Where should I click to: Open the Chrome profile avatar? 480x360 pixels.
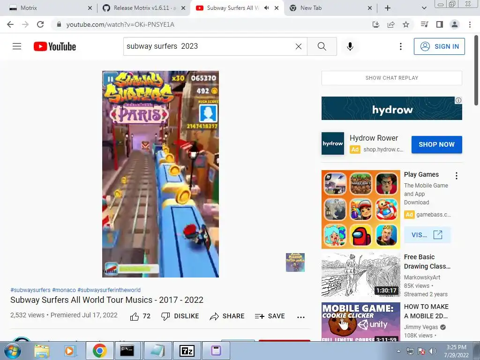point(455,24)
